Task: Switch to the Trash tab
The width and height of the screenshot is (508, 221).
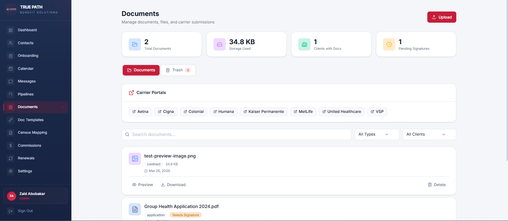Action: (x=178, y=70)
